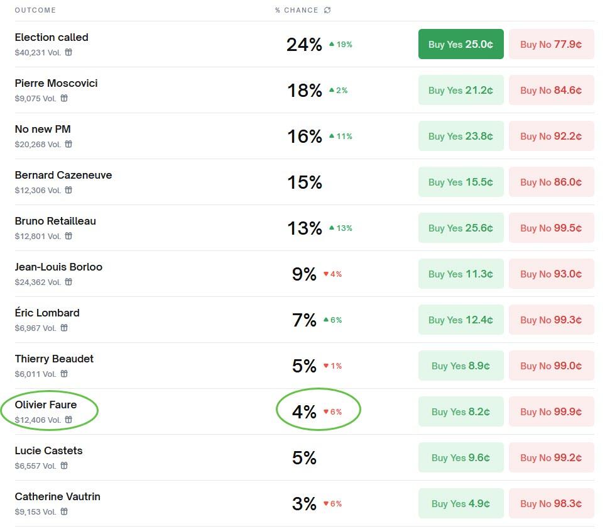The image size is (605, 531).
Task: Click the gift icon for Jean-Louis Borloo
Action: [x=68, y=282]
